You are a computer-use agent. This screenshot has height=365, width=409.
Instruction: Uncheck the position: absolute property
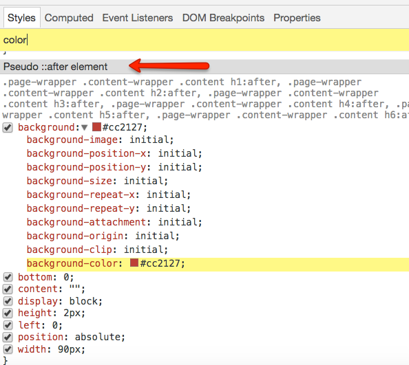(8, 337)
